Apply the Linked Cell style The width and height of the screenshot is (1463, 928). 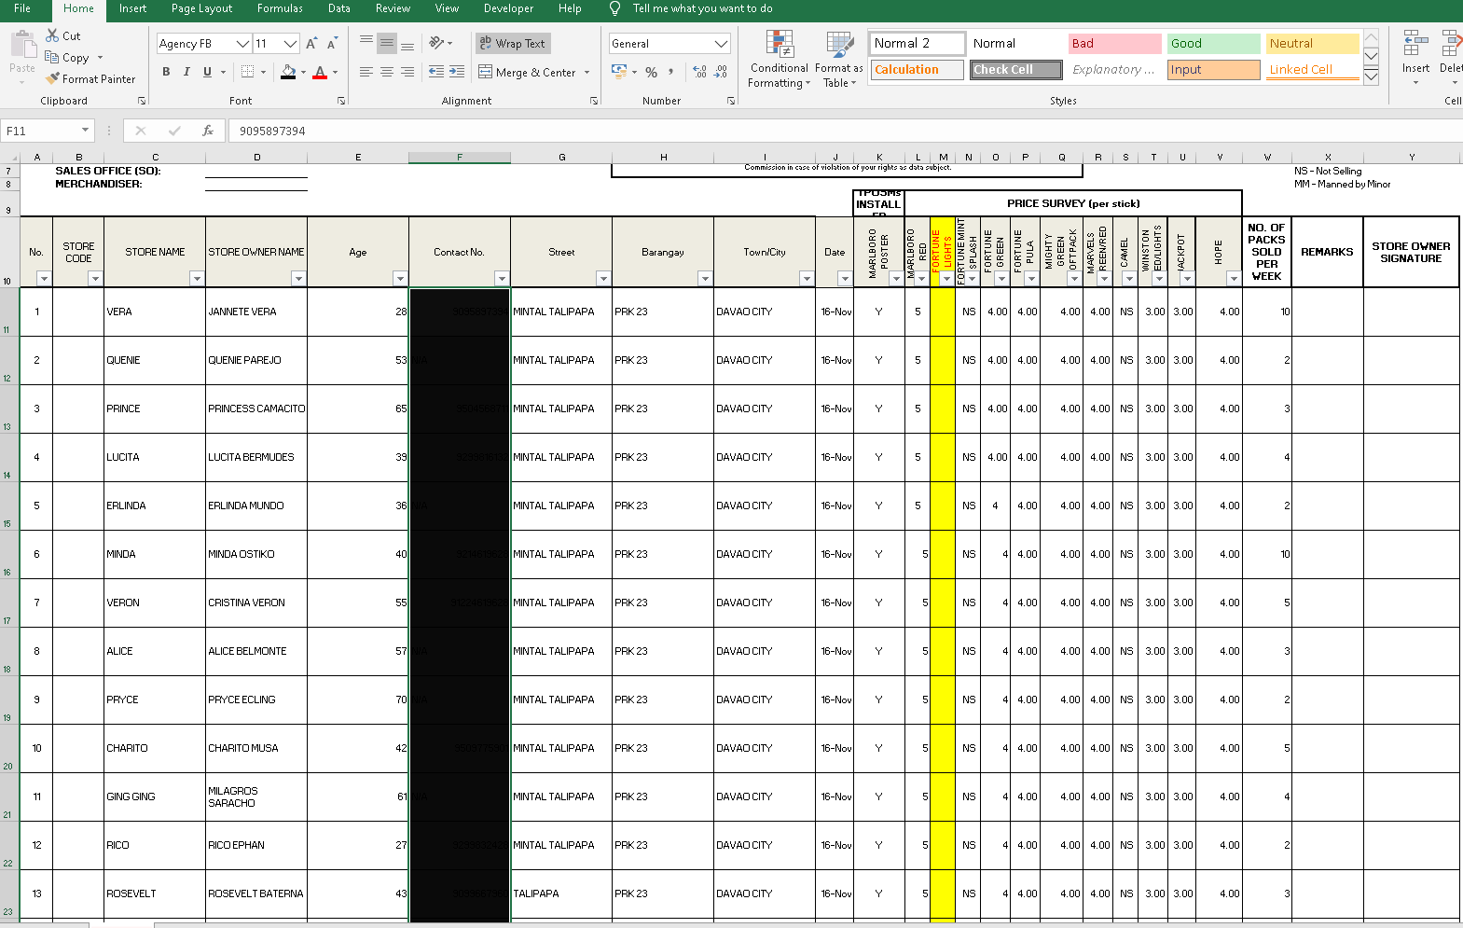1312,70
